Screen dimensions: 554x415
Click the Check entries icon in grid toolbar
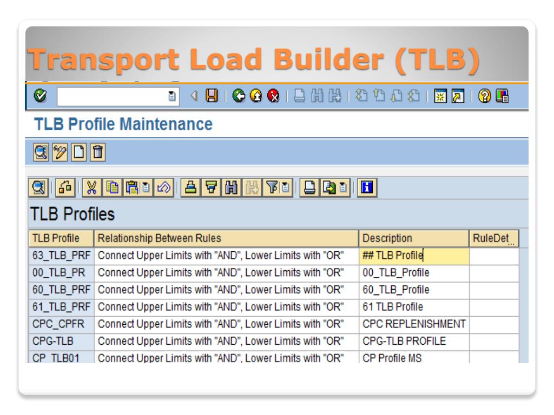[x=65, y=188]
